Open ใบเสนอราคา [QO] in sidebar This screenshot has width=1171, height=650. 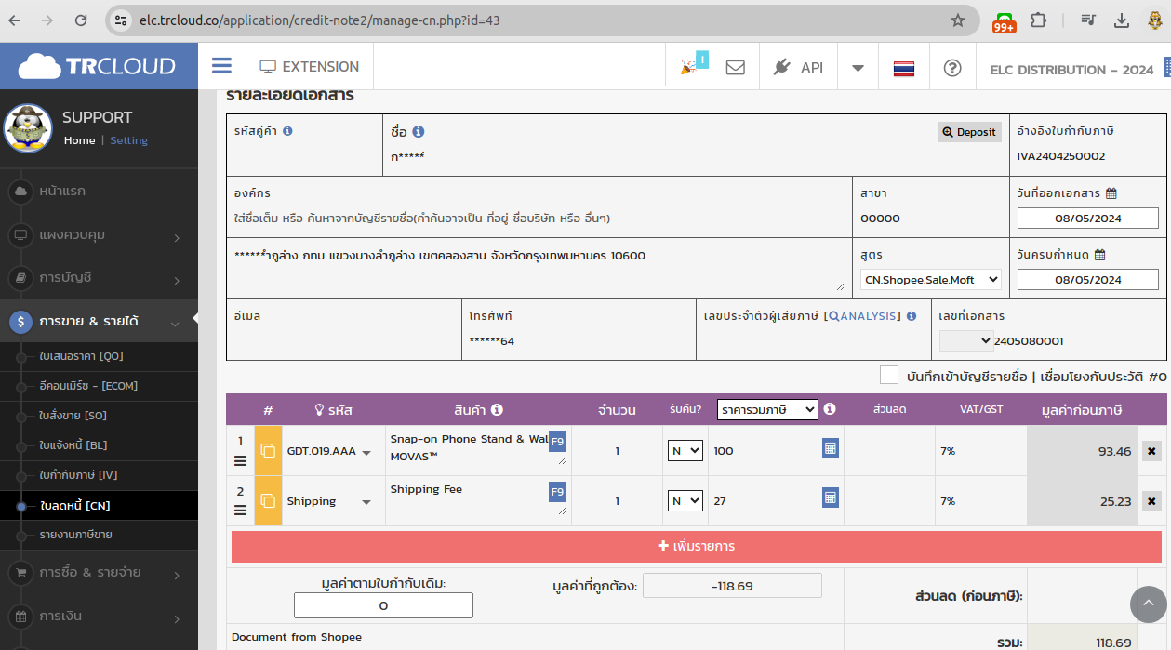[82, 356]
